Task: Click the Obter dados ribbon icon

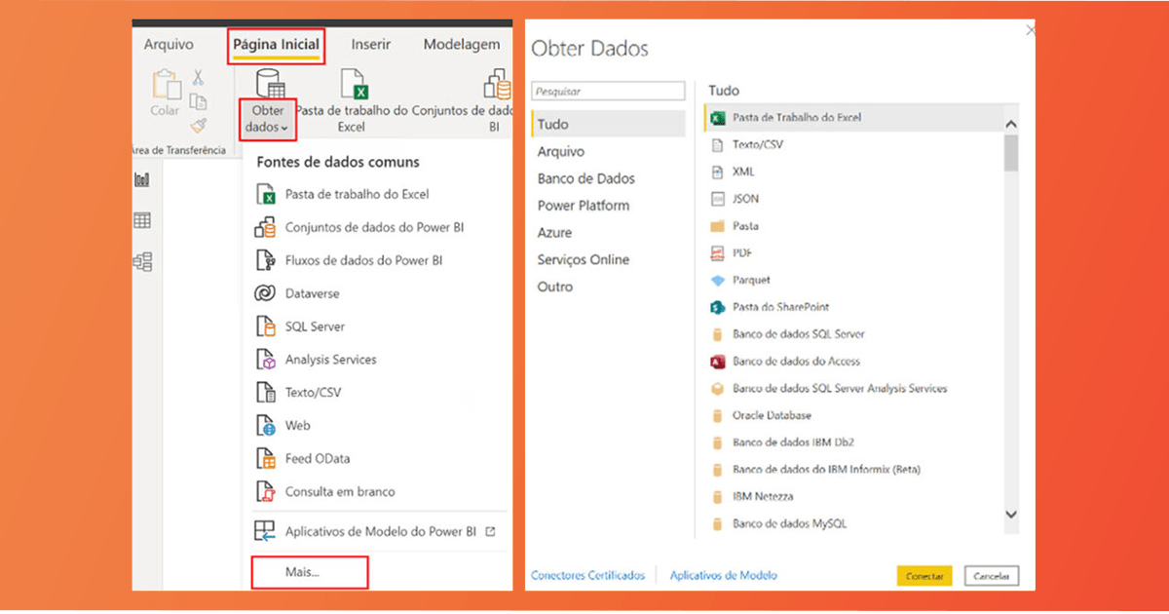Action: [x=269, y=84]
